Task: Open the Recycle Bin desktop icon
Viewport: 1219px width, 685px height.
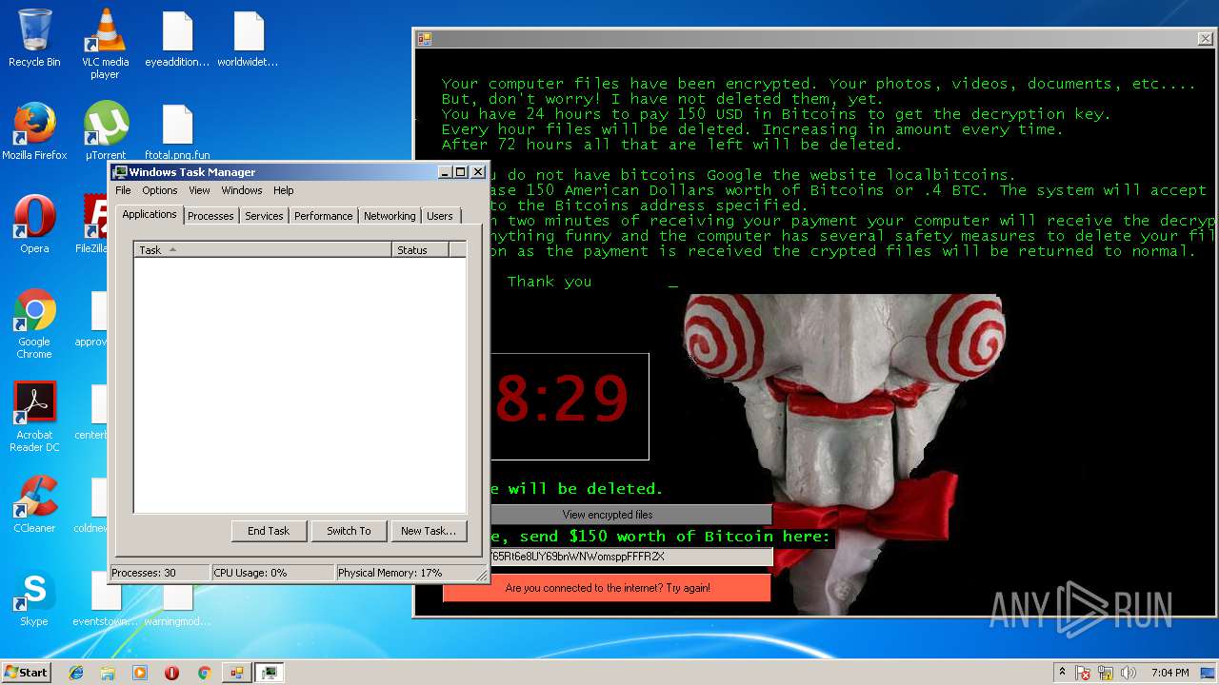Action: click(x=34, y=38)
